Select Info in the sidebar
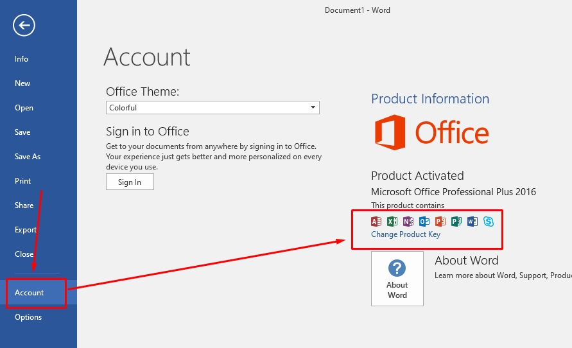Viewport: 572px width, 348px height. pyautogui.click(x=22, y=59)
